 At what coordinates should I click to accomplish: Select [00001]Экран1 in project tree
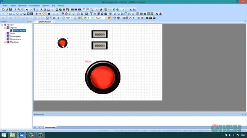[x=19, y=31]
